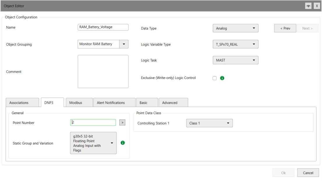
Task: Click info icon beside Static Group and Variation
Action: [123, 143]
